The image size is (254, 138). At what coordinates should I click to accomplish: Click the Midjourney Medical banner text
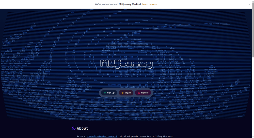[130, 4]
